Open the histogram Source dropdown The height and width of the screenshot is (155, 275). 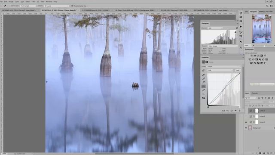(x=223, y=46)
